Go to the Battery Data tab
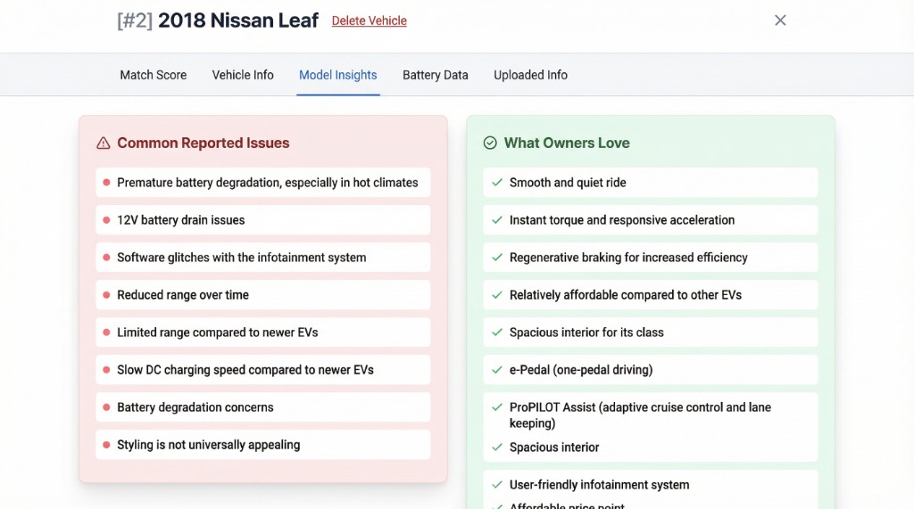Screen dimensions: 914x509 435,75
